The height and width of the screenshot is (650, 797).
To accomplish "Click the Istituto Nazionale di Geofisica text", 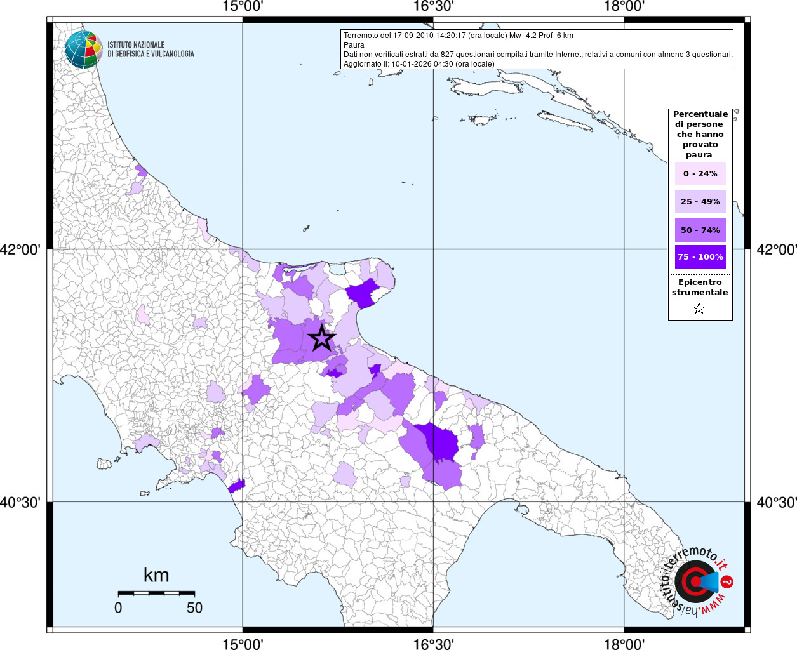I will coord(151,50).
